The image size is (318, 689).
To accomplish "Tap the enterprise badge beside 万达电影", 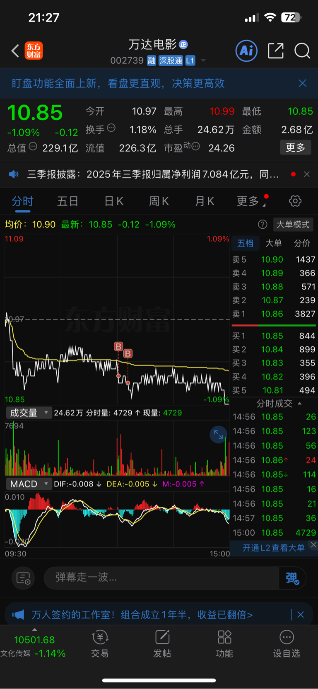I will click(184, 44).
